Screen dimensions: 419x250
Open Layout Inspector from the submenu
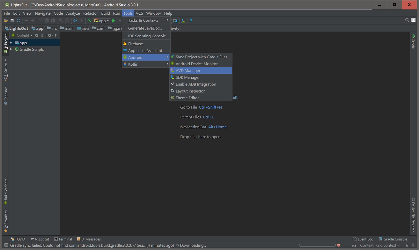point(201,91)
